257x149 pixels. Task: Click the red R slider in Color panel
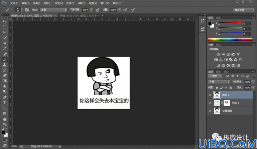point(230,23)
